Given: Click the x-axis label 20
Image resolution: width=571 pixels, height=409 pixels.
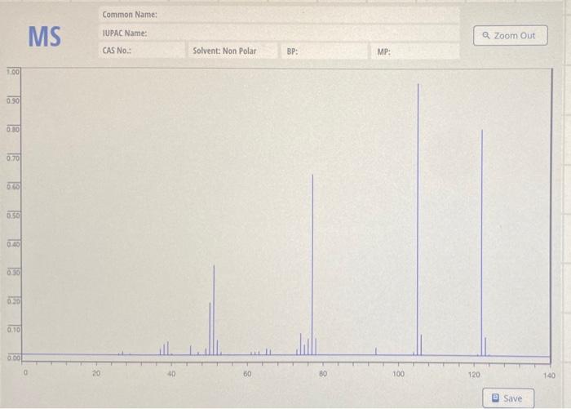Looking at the screenshot, I should coord(96,373).
